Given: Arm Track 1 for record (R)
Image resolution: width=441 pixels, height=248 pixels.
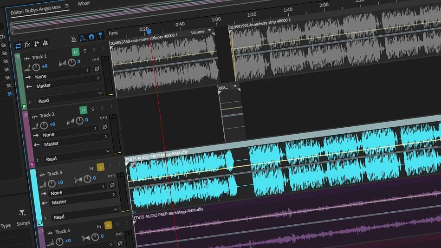Looking at the screenshot, I should [94, 50].
